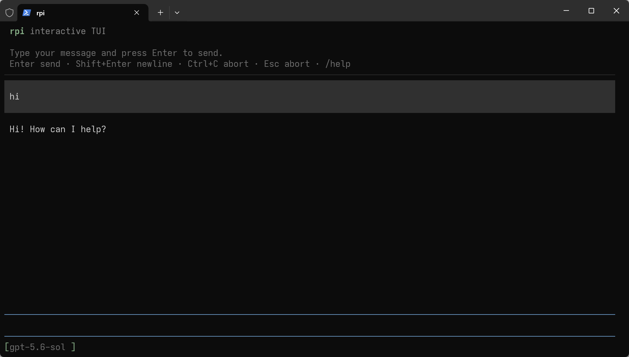This screenshot has width=629, height=357.
Task: Maximize the terminal window
Action: pos(591,11)
